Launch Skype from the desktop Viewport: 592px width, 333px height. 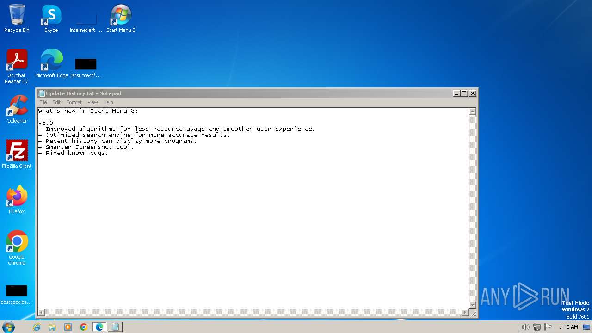coord(51,18)
